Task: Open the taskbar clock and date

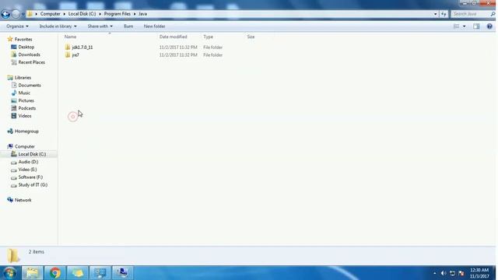Action: [479, 273]
